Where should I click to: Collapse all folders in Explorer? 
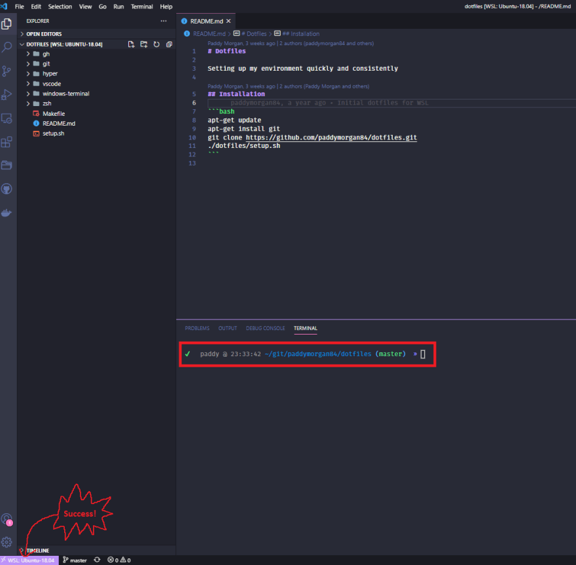coord(169,45)
